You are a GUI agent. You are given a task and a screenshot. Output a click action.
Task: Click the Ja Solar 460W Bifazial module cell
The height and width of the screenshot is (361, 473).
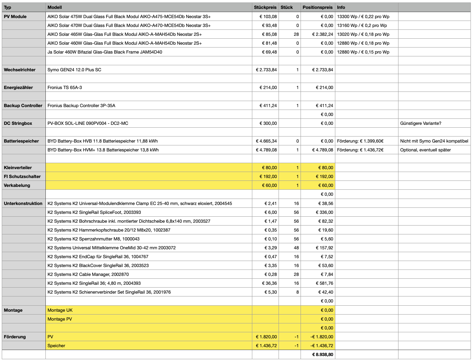149,52
